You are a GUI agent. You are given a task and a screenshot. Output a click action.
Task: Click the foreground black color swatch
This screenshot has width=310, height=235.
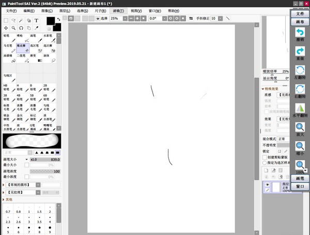(51, 21)
